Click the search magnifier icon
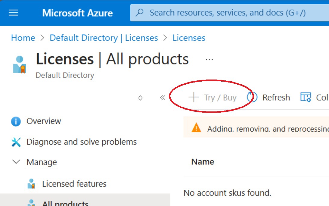329x206 pixels. tap(140, 13)
